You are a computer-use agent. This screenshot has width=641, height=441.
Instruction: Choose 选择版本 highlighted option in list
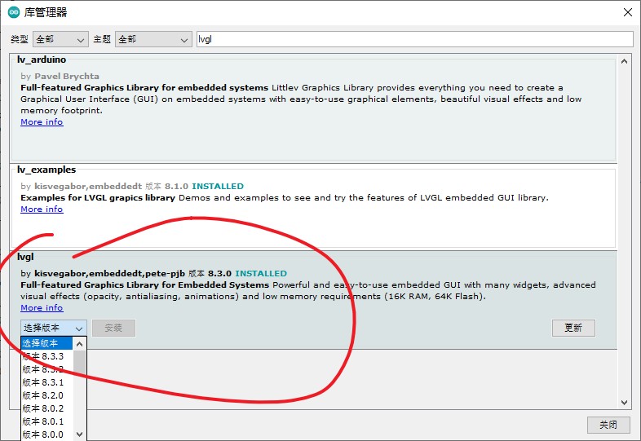point(46,343)
